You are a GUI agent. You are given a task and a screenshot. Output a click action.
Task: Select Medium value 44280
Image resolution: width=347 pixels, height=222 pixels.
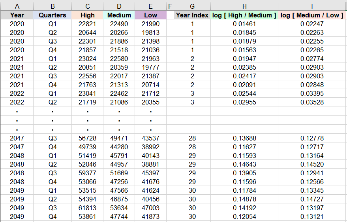pyautogui.click(x=119, y=147)
